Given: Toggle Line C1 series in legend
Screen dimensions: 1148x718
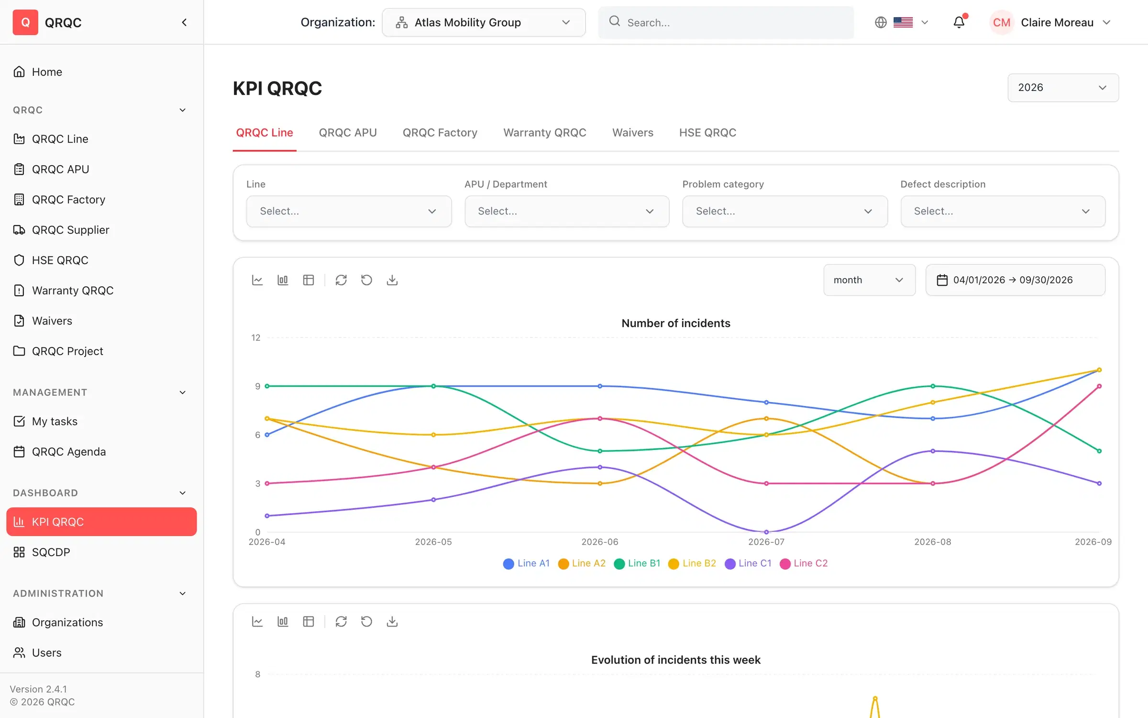Looking at the screenshot, I should [x=748, y=563].
